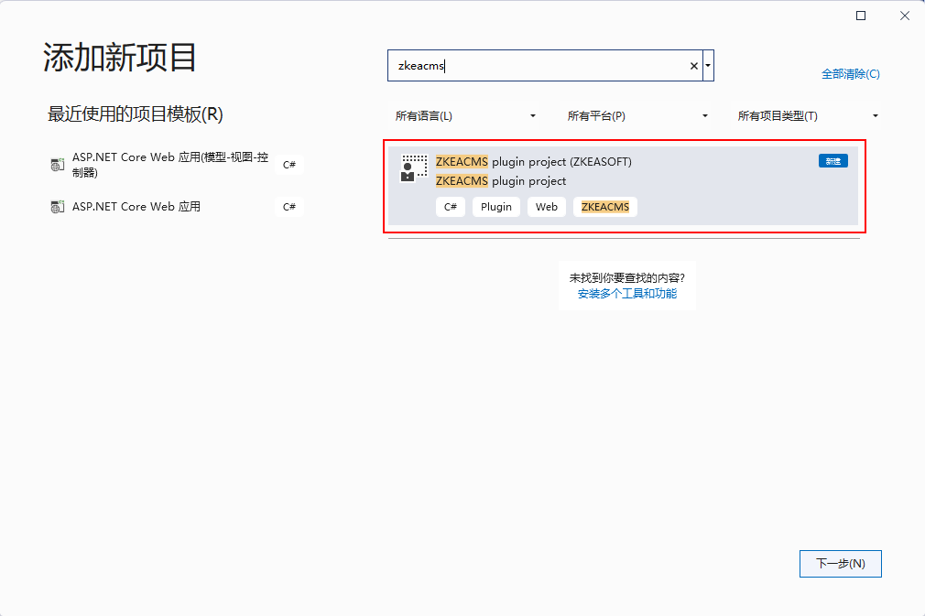Select recent template ASP.NET Core Web 应用
The height and width of the screenshot is (616, 925).
(177, 207)
